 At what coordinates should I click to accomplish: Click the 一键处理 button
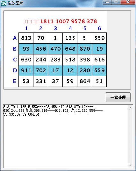pos(118,97)
